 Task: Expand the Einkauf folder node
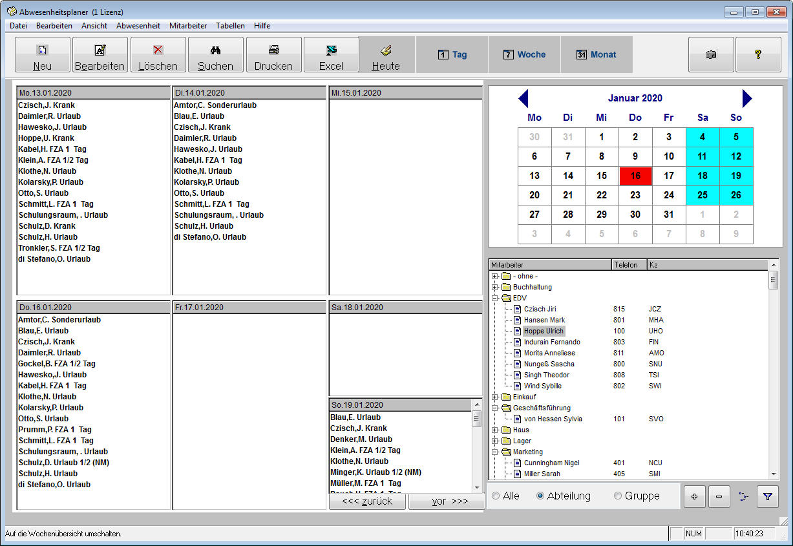(495, 397)
